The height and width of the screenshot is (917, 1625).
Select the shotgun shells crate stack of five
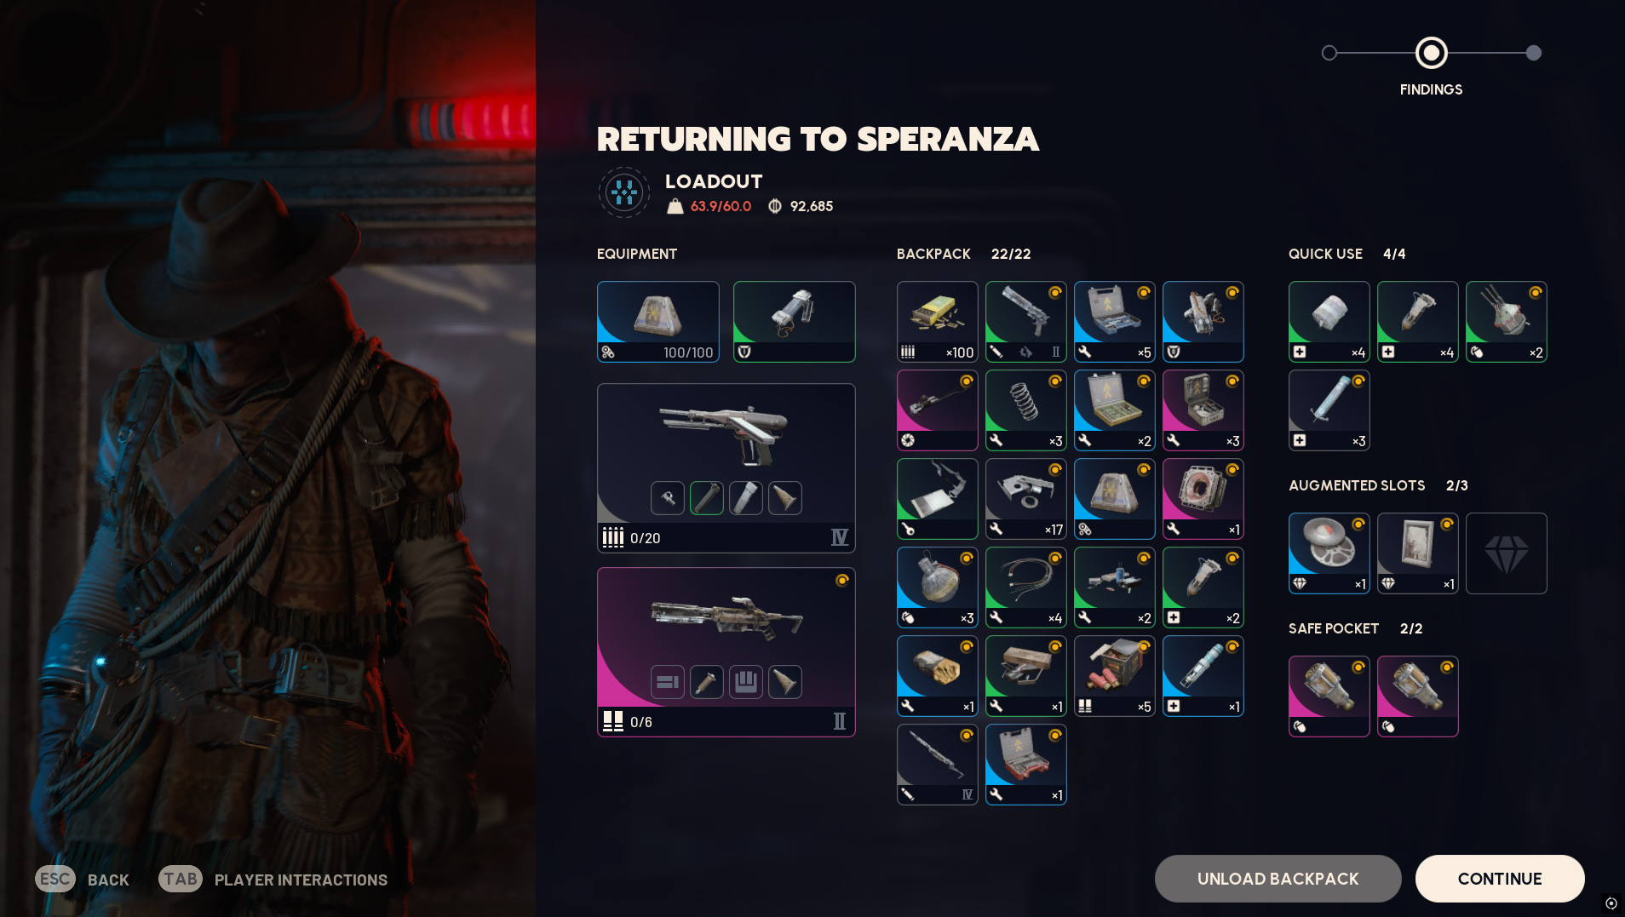(1114, 676)
